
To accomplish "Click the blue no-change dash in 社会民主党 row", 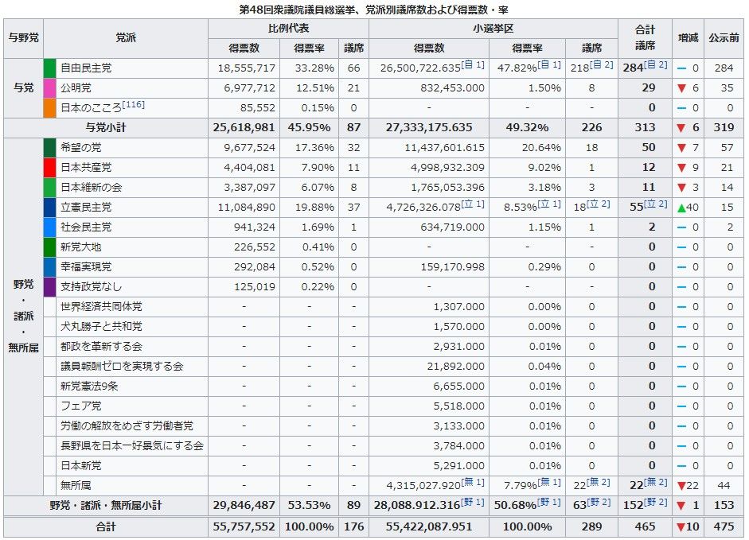I will 681,227.
